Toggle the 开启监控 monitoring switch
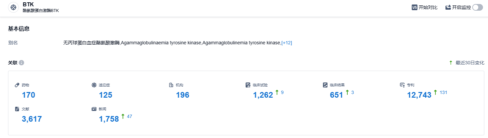This screenshot has height=138, width=488. coord(477,7)
